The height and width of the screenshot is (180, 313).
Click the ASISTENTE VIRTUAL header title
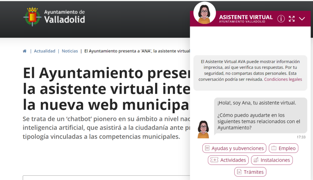(246, 17)
